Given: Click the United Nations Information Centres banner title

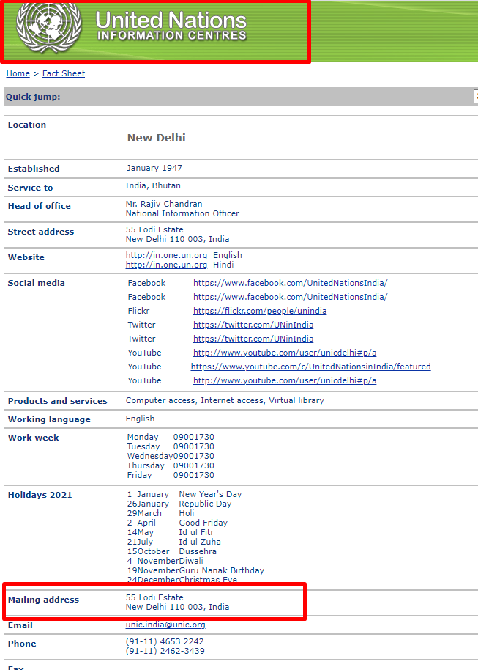Looking at the screenshot, I should pyautogui.click(x=171, y=26).
